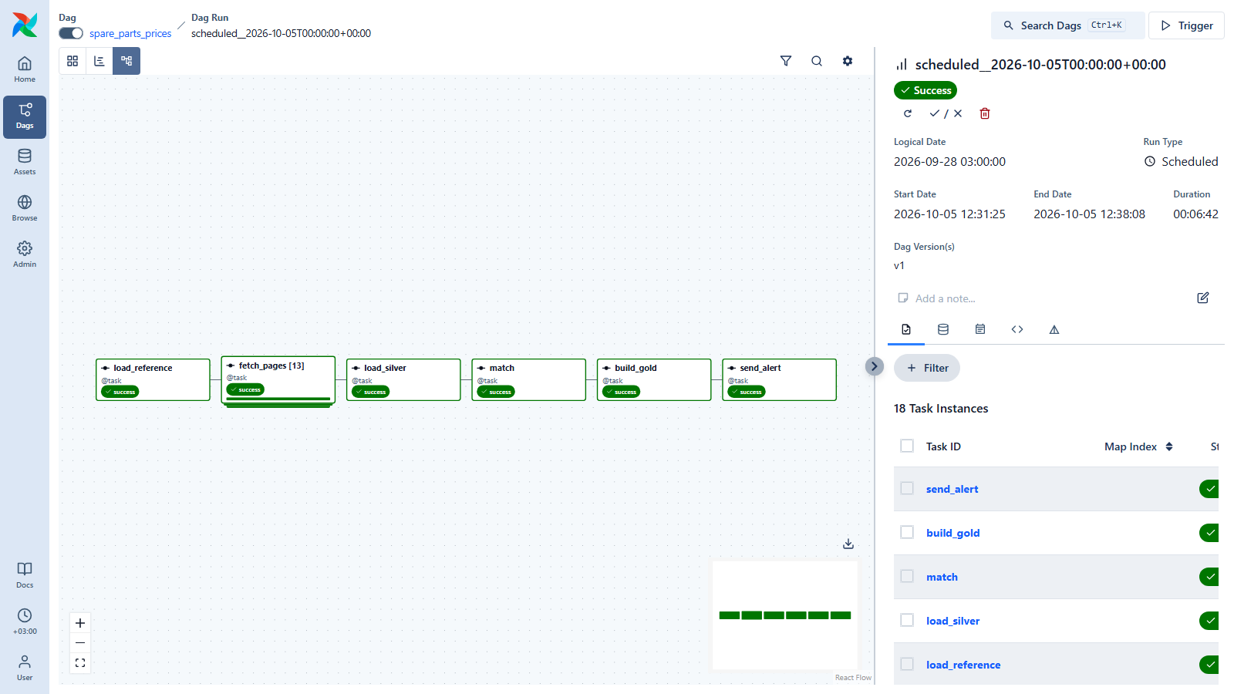1234x694 pixels.
Task: Open Assets in sidebar
Action: (x=25, y=163)
